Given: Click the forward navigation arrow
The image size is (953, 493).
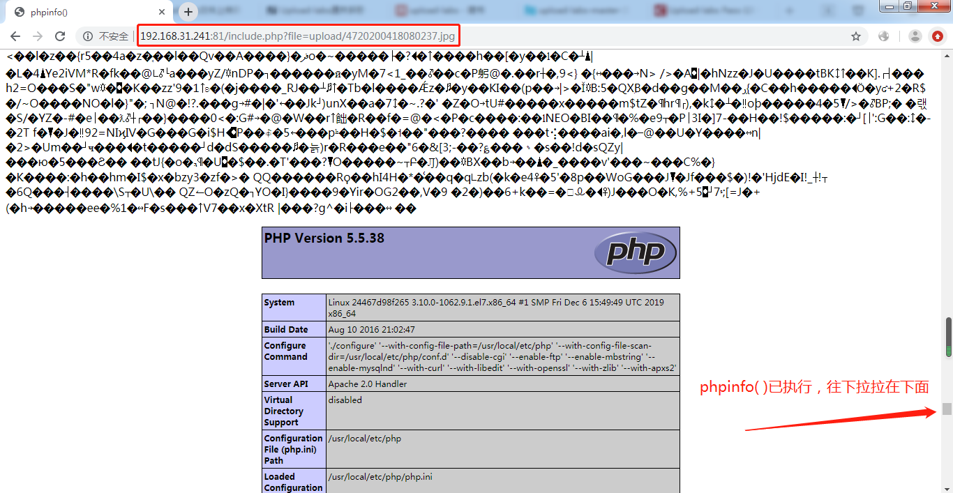Looking at the screenshot, I should [x=38, y=36].
